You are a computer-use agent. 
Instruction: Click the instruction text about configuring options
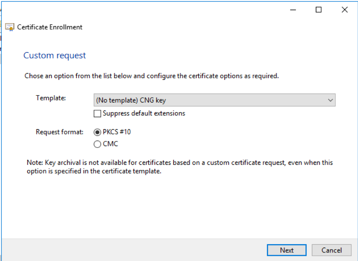(151, 76)
